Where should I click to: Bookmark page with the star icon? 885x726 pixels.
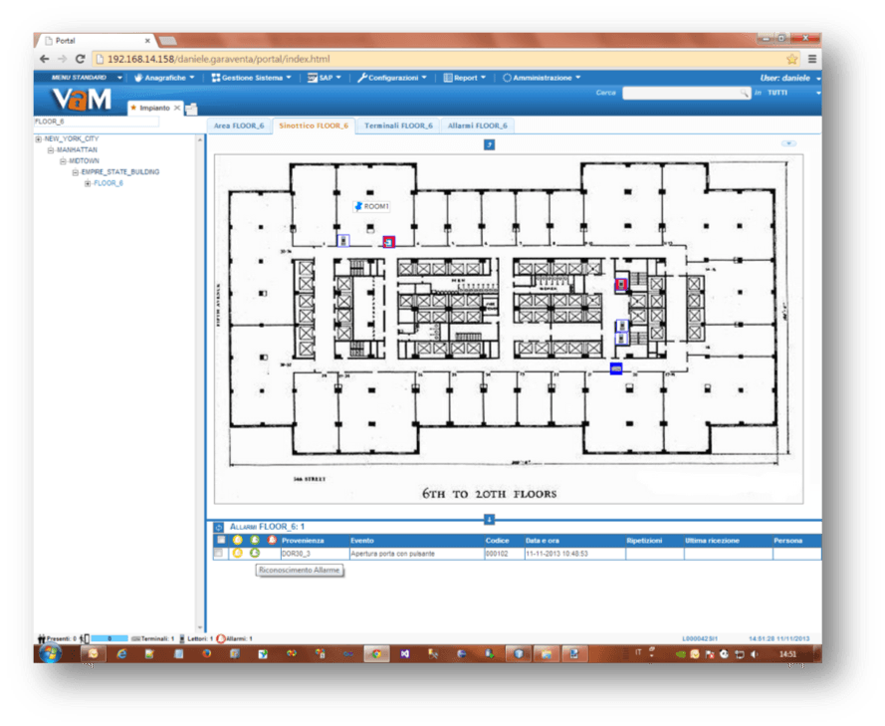[x=792, y=59]
